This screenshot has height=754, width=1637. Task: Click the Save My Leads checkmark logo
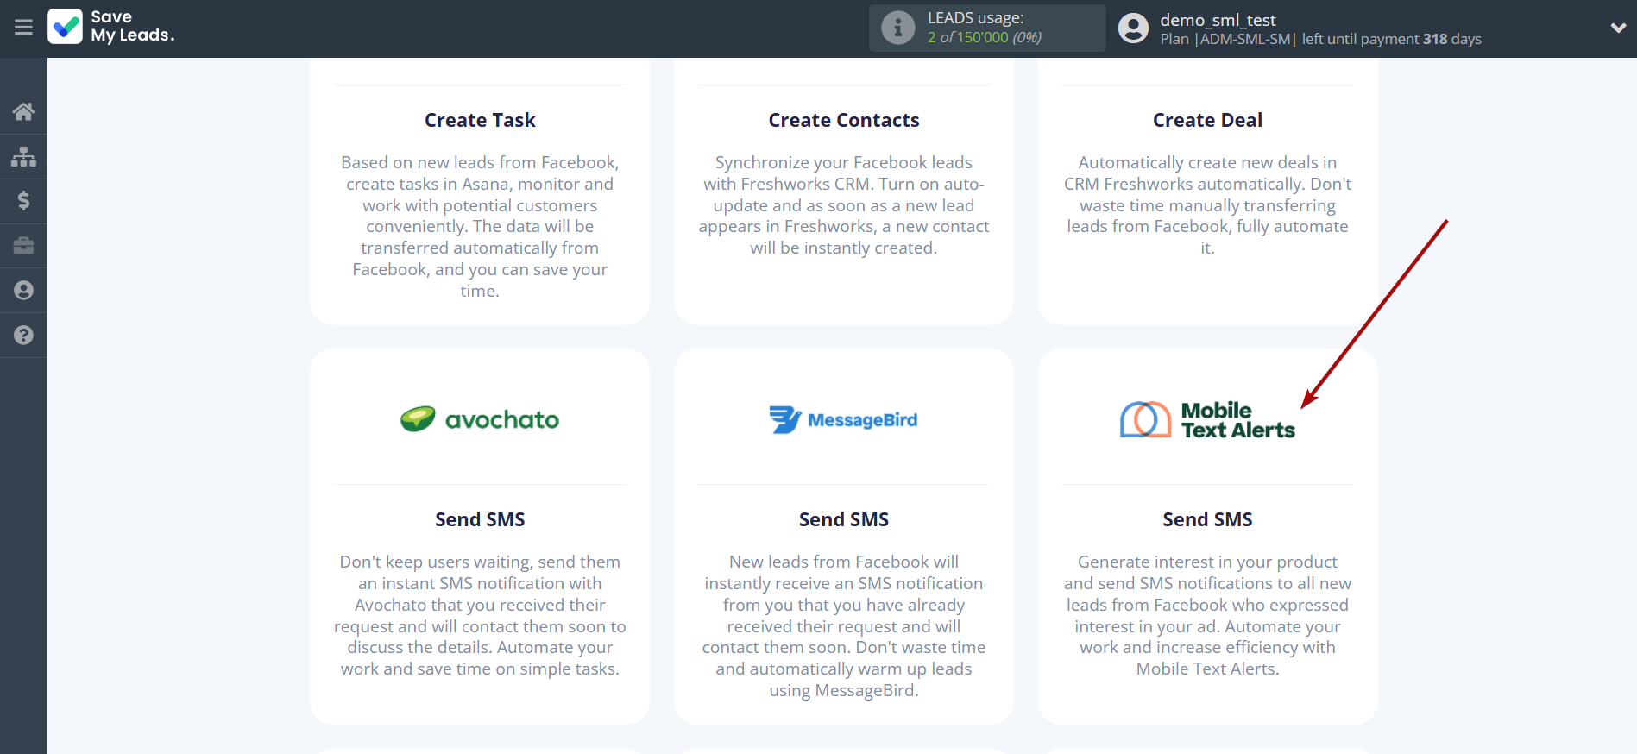66,27
